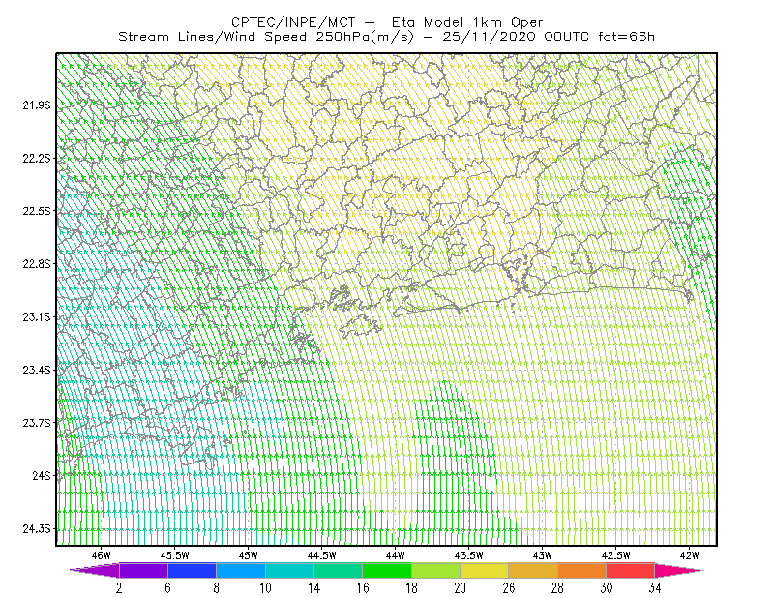The width and height of the screenshot is (774, 598).
Task: Click the red swatch between 30 and 34
Action: (x=631, y=570)
